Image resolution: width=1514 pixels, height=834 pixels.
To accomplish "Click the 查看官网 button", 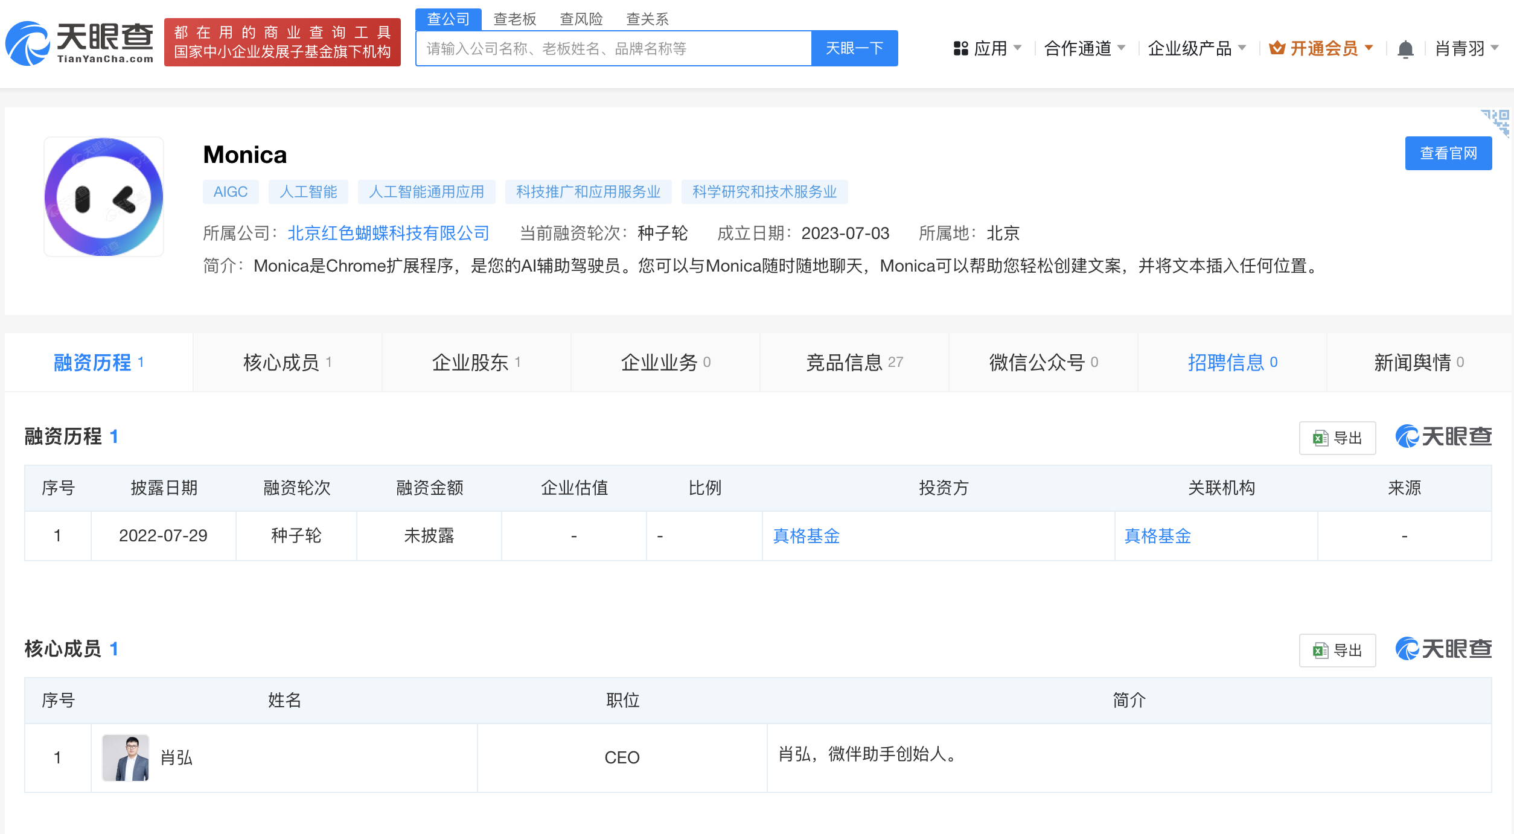I will pos(1448,153).
